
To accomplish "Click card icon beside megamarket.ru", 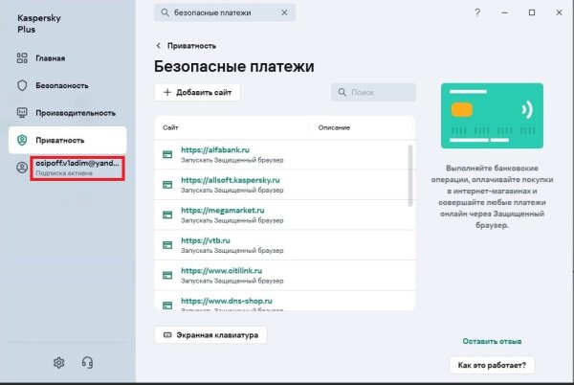I will point(167,215).
